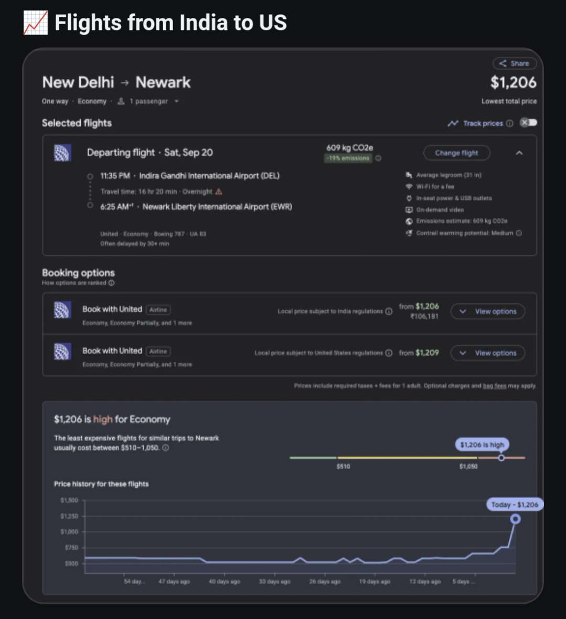
Task: Click info icon after $510–1,050 text
Action: (165, 448)
